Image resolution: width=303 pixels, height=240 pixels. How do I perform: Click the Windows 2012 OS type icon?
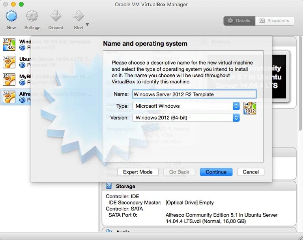click(x=250, y=108)
